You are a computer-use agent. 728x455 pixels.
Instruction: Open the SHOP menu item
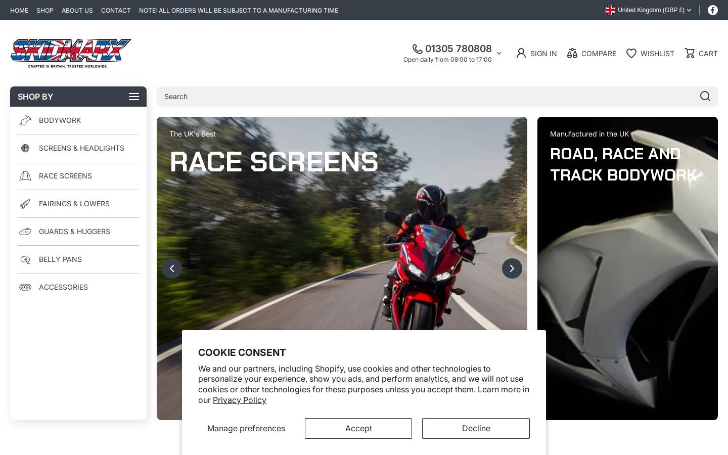tap(45, 10)
